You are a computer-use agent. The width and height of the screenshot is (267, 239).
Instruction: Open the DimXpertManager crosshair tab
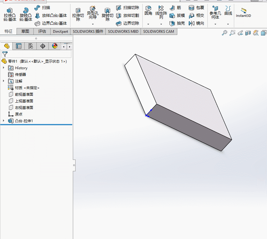(42, 46)
